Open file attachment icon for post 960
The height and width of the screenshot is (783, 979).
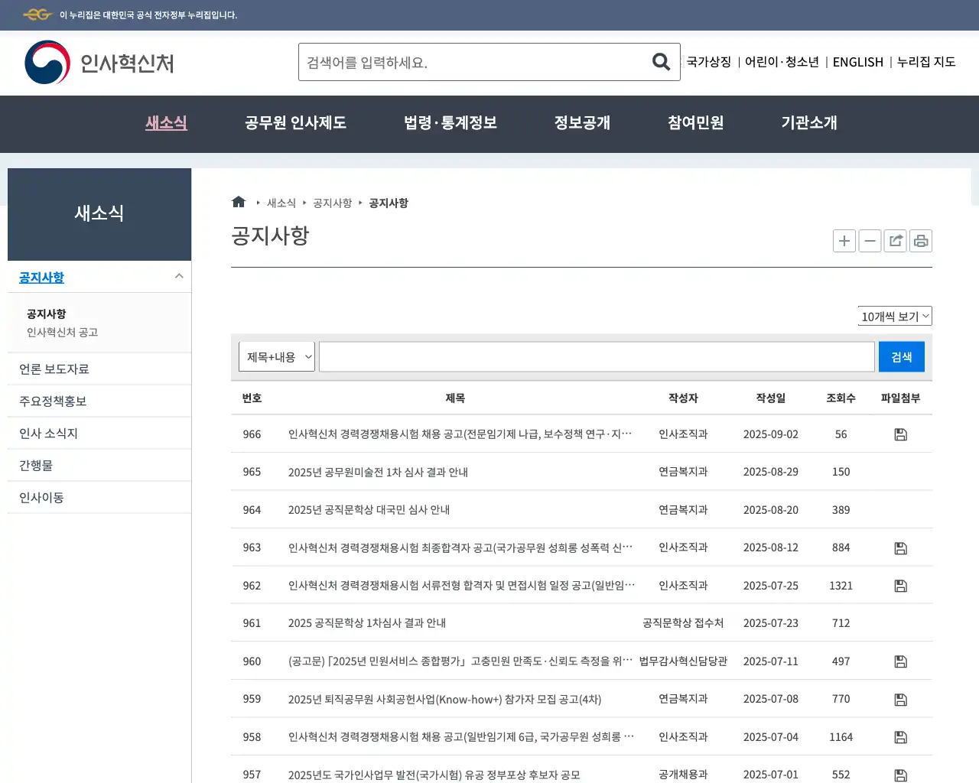(901, 661)
